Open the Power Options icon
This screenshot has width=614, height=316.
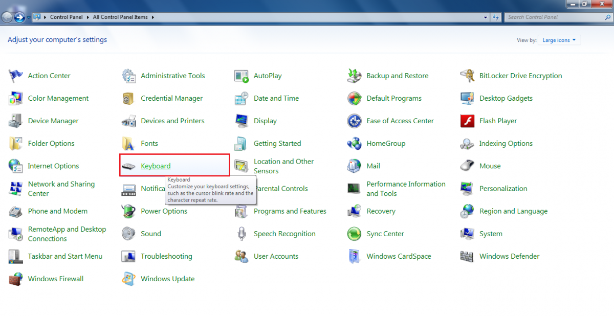click(128, 211)
